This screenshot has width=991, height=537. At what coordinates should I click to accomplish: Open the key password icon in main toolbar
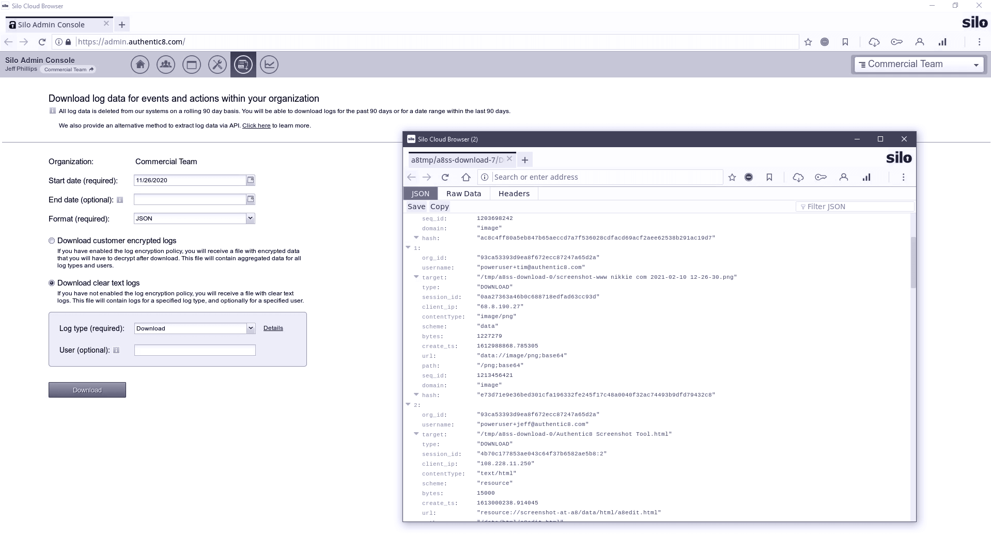(897, 42)
